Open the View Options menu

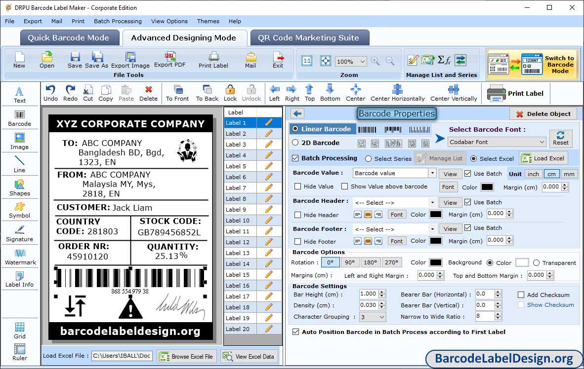[x=169, y=21]
